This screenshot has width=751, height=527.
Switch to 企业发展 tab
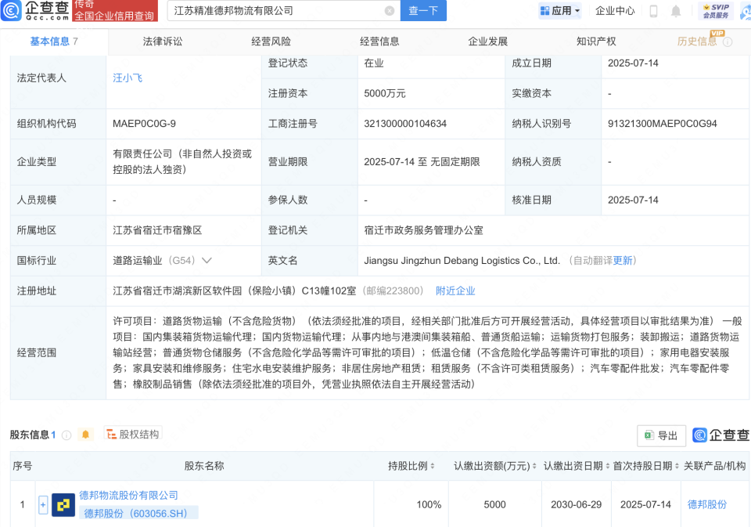pos(487,42)
